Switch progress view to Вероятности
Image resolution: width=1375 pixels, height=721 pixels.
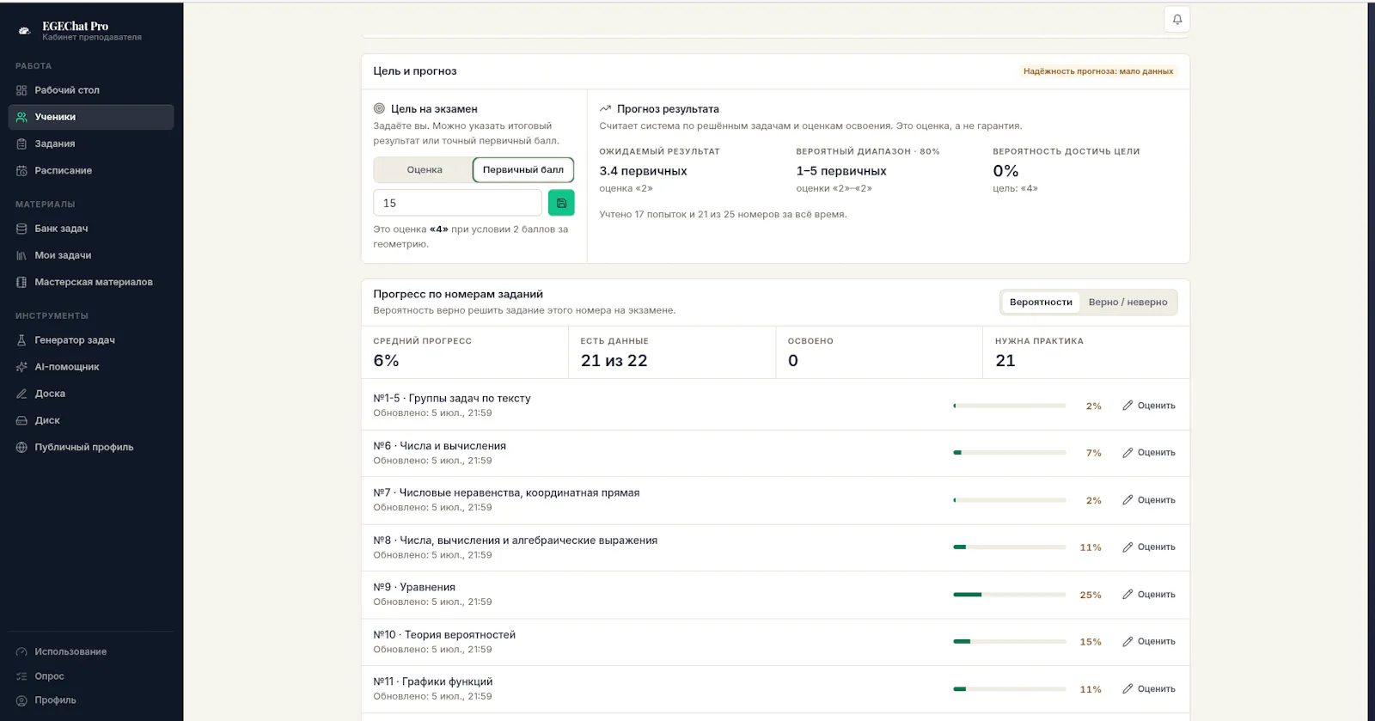point(1041,302)
